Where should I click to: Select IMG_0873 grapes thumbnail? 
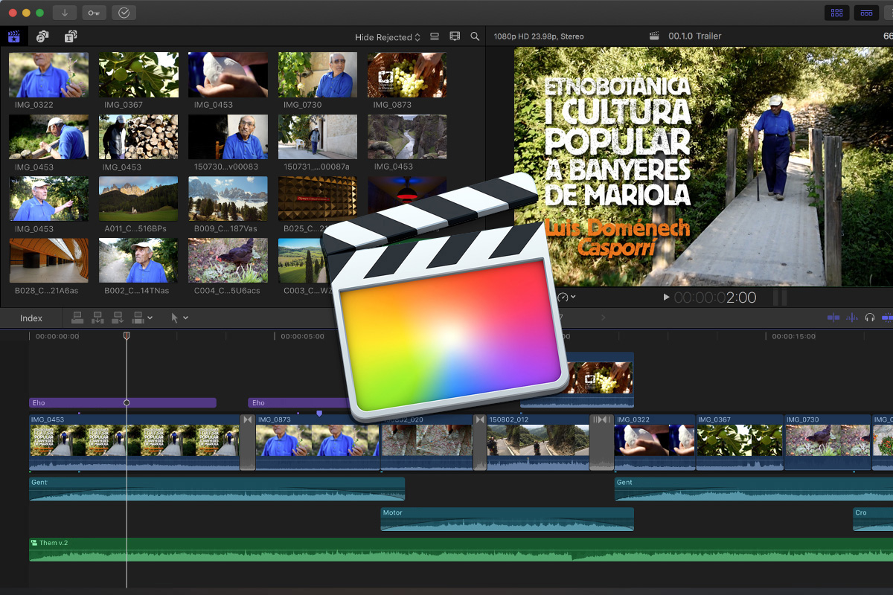click(x=407, y=74)
